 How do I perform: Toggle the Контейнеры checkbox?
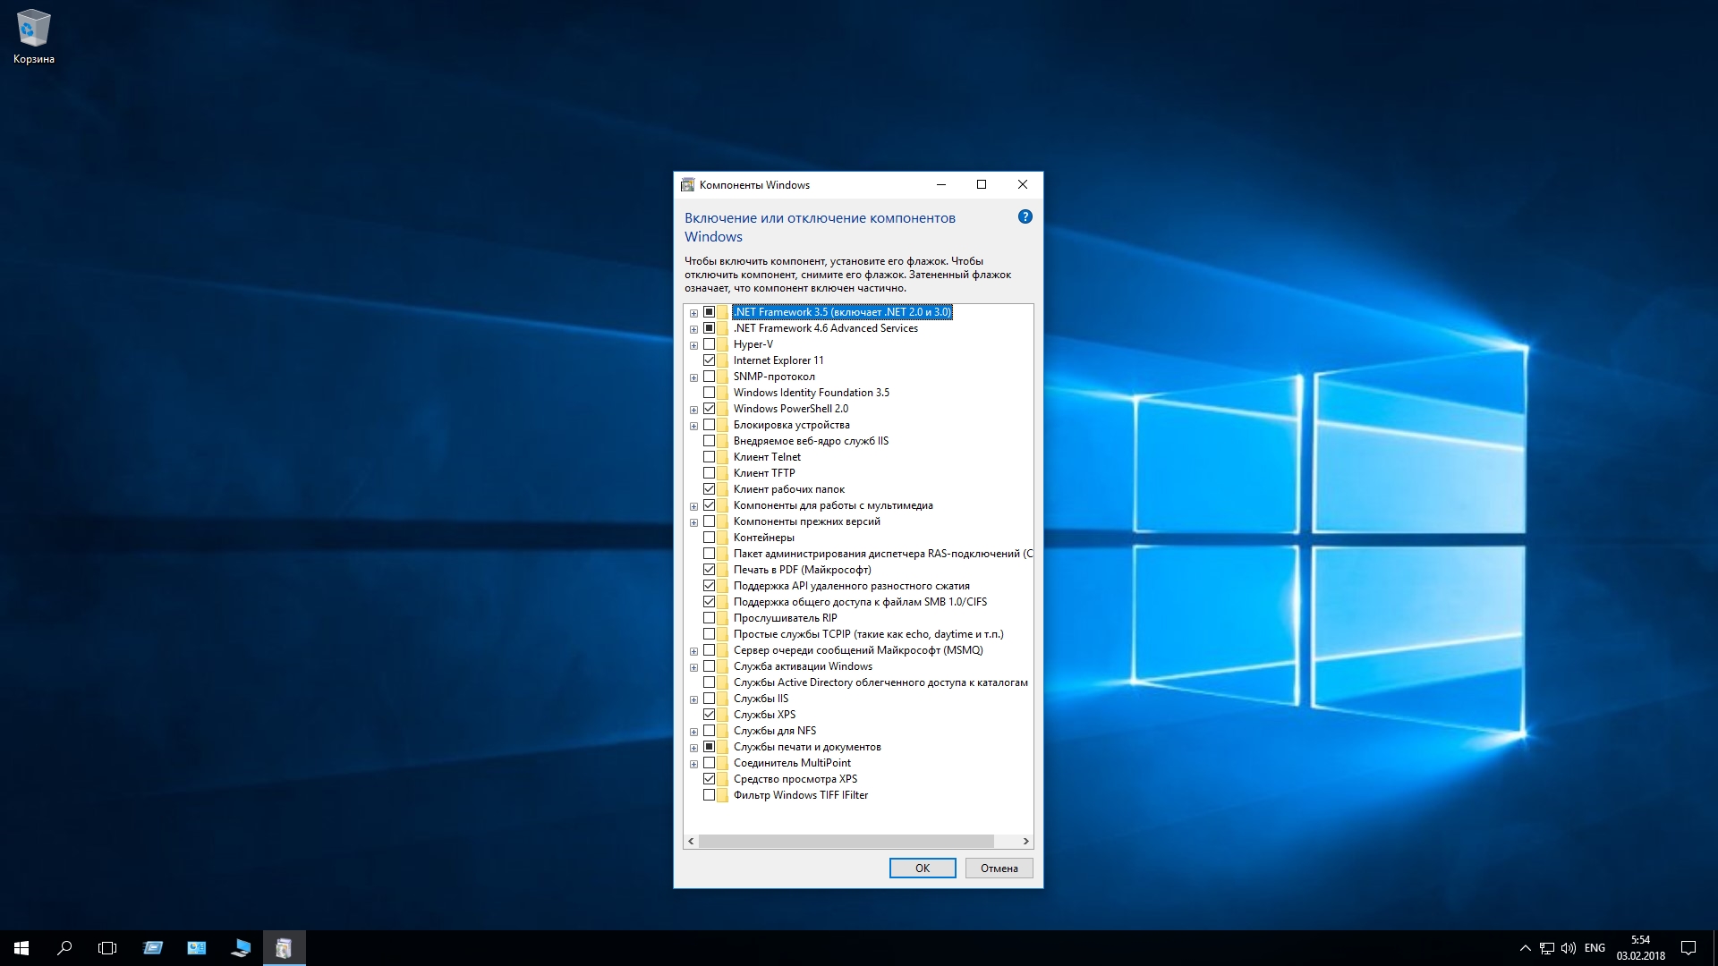(710, 538)
